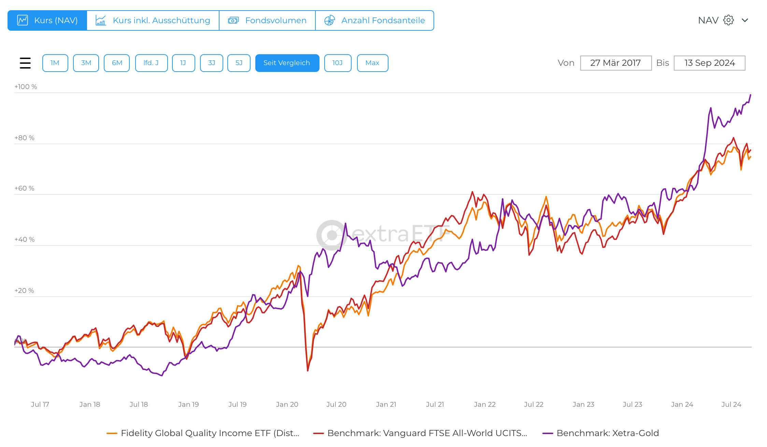Toggle Fidelity Global Quality Income ETF series
767x447 pixels.
[x=210, y=433]
